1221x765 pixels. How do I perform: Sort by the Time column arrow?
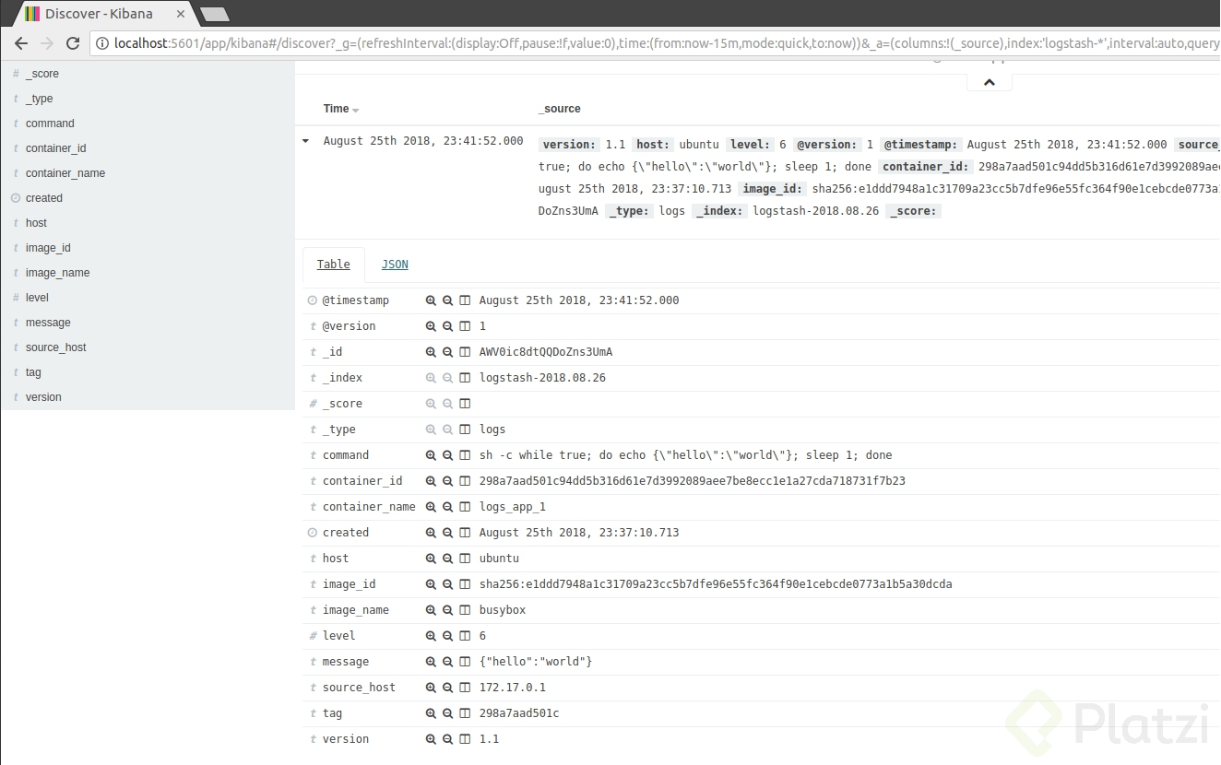356,110
